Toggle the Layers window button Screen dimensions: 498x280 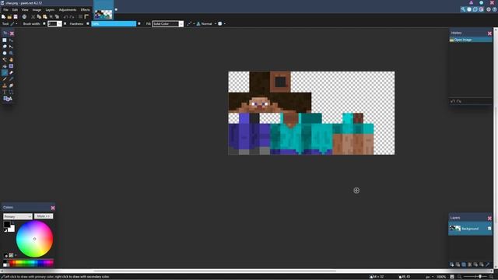click(475, 9)
